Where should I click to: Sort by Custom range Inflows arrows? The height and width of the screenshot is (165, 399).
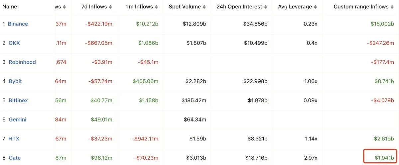[392, 7]
